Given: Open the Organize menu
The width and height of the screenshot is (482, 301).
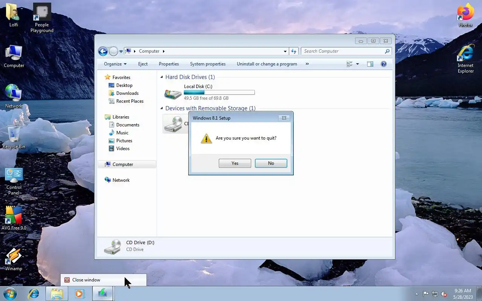Looking at the screenshot, I should (x=115, y=64).
